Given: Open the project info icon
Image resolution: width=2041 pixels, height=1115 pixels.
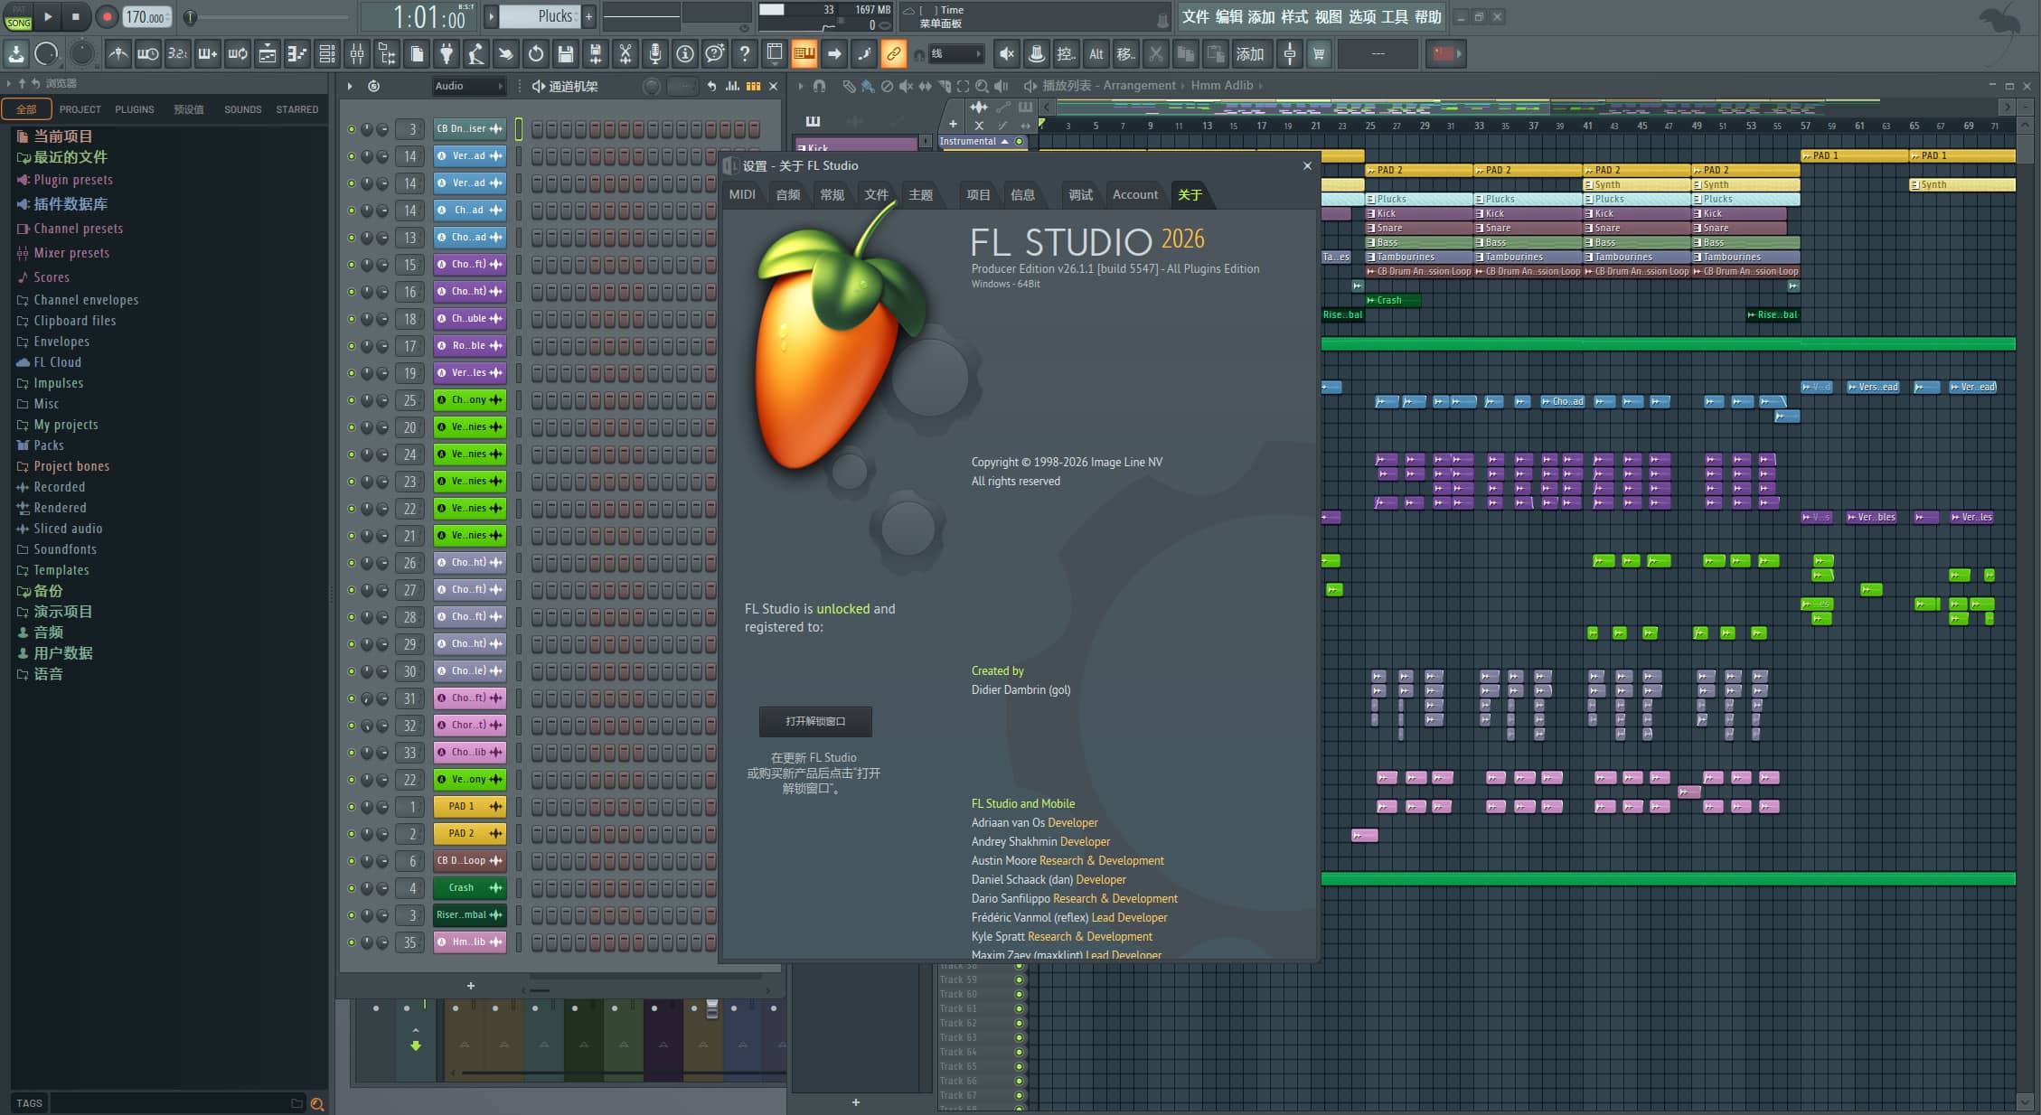Looking at the screenshot, I should (x=685, y=54).
